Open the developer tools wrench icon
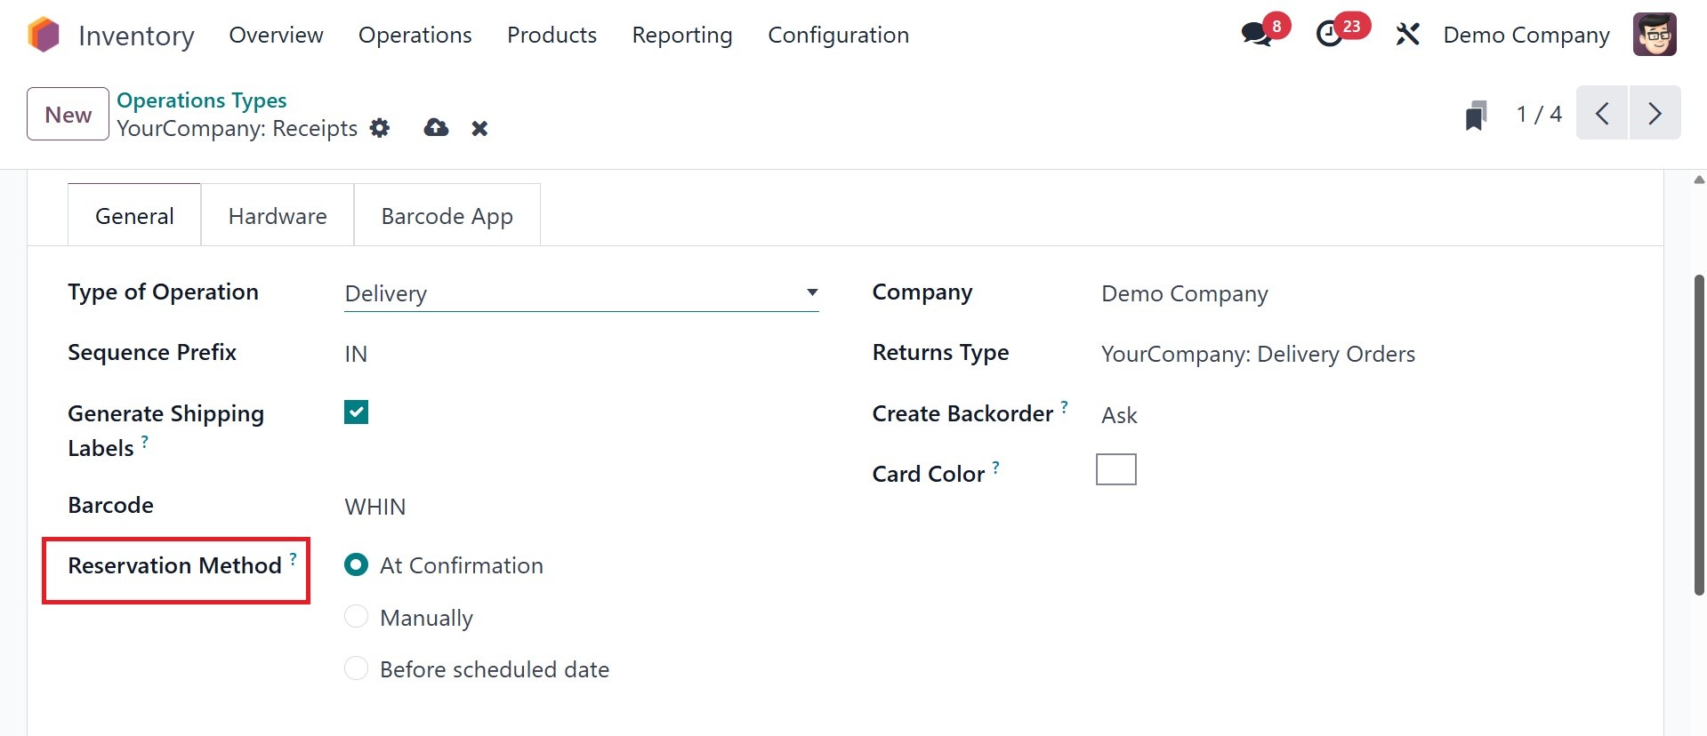Viewport: 1707px width, 736px height. [x=1407, y=35]
